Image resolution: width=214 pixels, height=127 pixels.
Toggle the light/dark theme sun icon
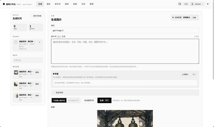click(x=208, y=4)
